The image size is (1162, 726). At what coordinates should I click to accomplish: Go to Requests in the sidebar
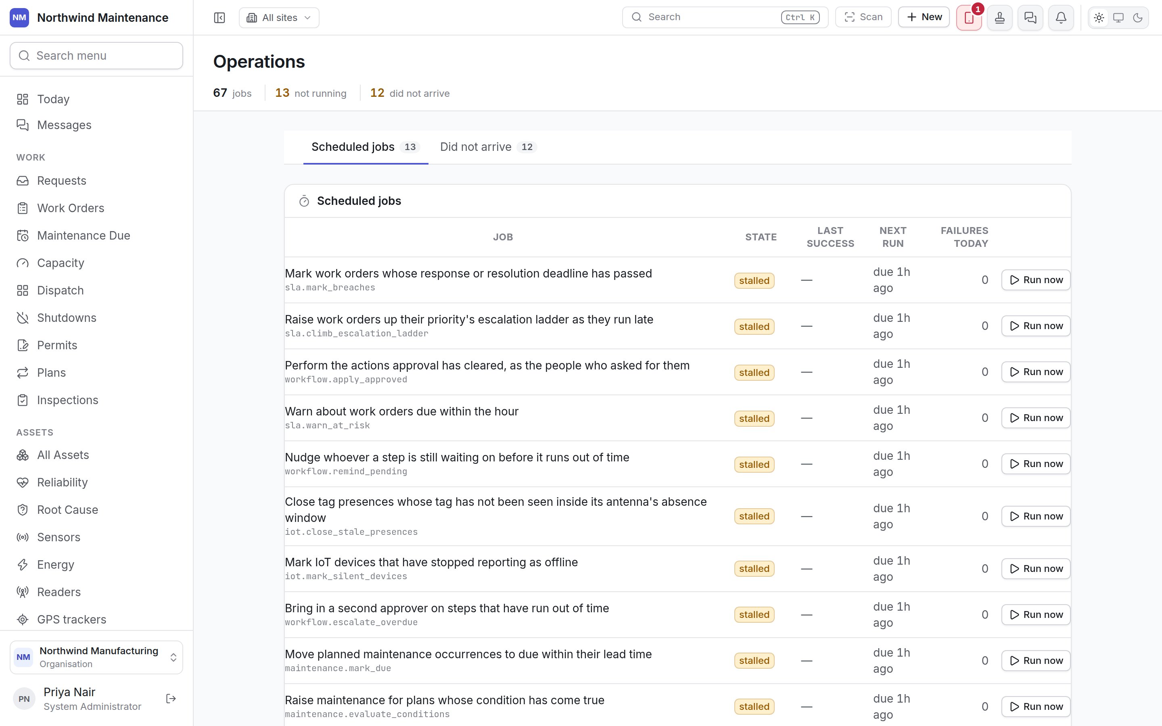96,181
